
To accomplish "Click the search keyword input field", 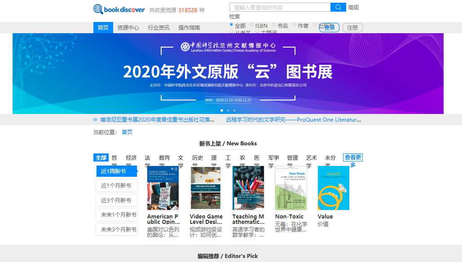I will [x=280, y=7].
